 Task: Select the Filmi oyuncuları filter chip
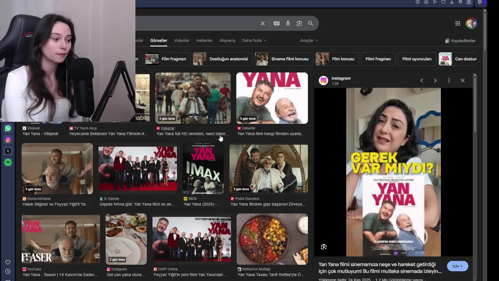[417, 59]
